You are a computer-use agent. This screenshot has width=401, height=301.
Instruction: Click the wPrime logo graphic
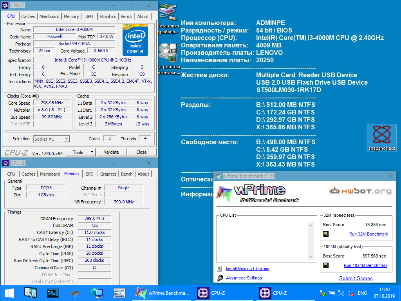257,194
